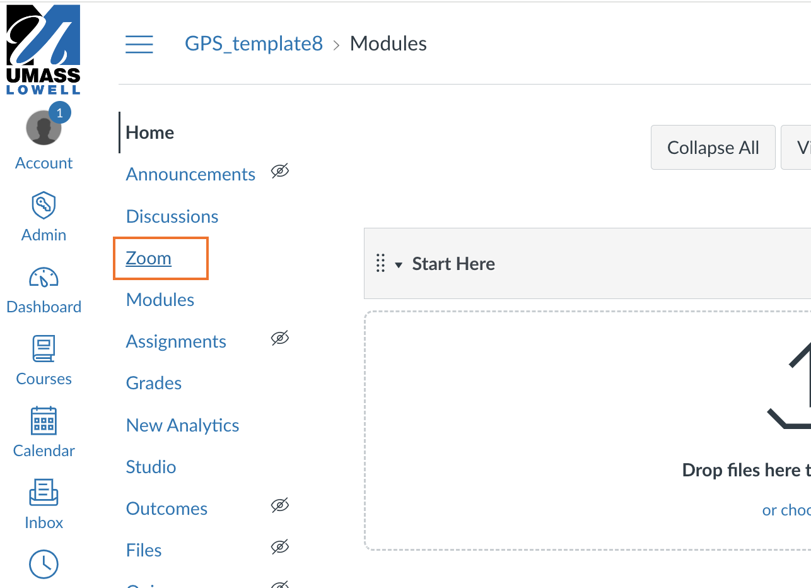Click the Account label in global navigation

pyautogui.click(x=44, y=163)
